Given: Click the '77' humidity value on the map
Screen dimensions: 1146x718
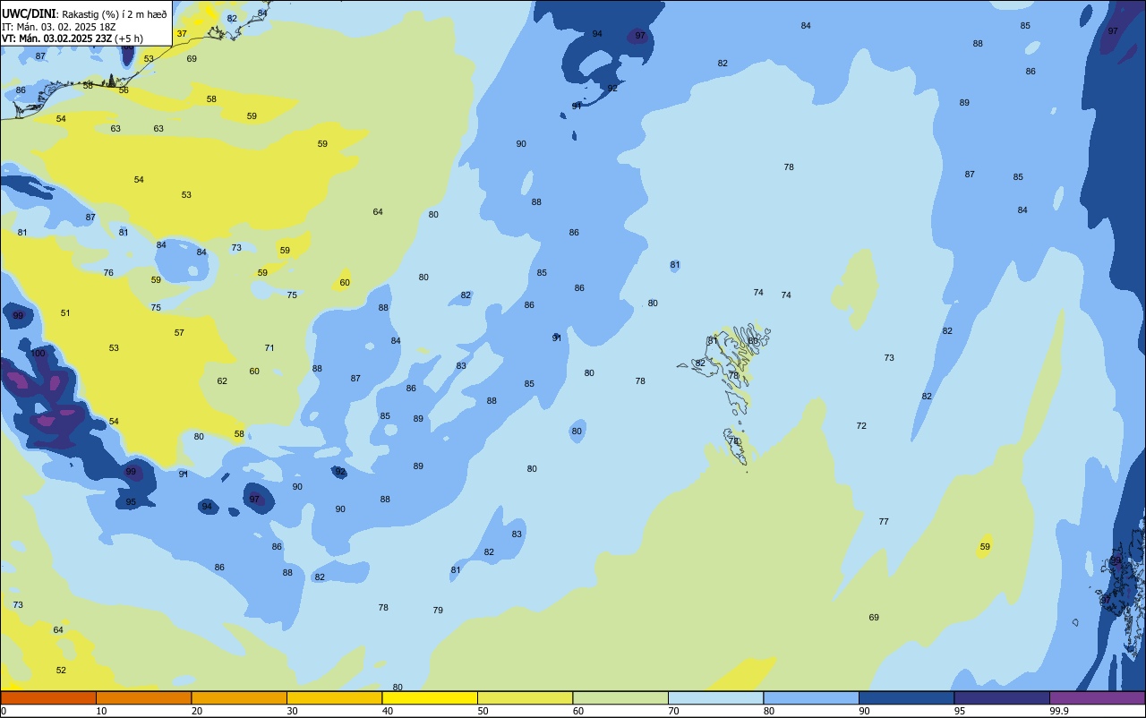Looking at the screenshot, I should pyautogui.click(x=884, y=522).
